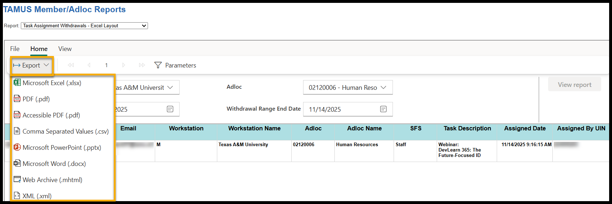This screenshot has width=612, height=204.
Task: Go to the next report page
Action: [124, 65]
